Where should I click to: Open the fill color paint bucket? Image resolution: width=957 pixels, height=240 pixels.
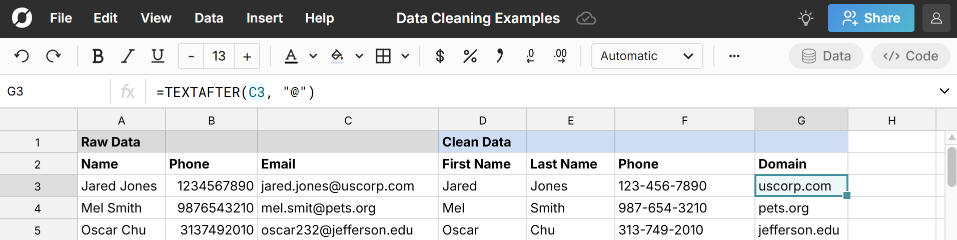(x=337, y=56)
